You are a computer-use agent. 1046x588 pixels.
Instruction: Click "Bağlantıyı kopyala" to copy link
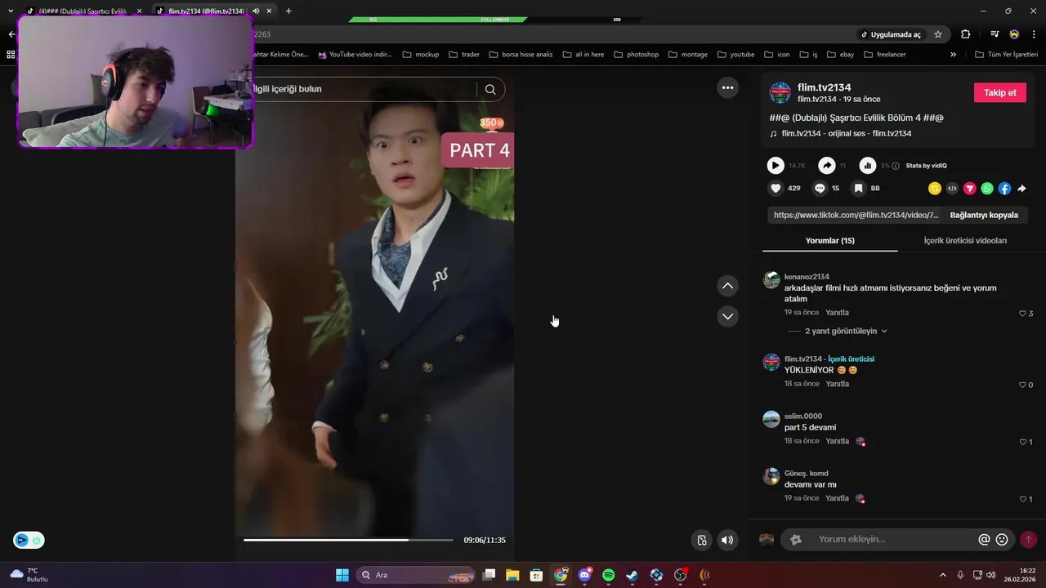tap(984, 215)
